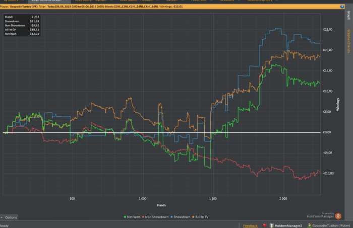Click the Blinds: $2NL,€2NL filter text
Viewport: 353px width, 228px height.
click(x=132, y=7)
